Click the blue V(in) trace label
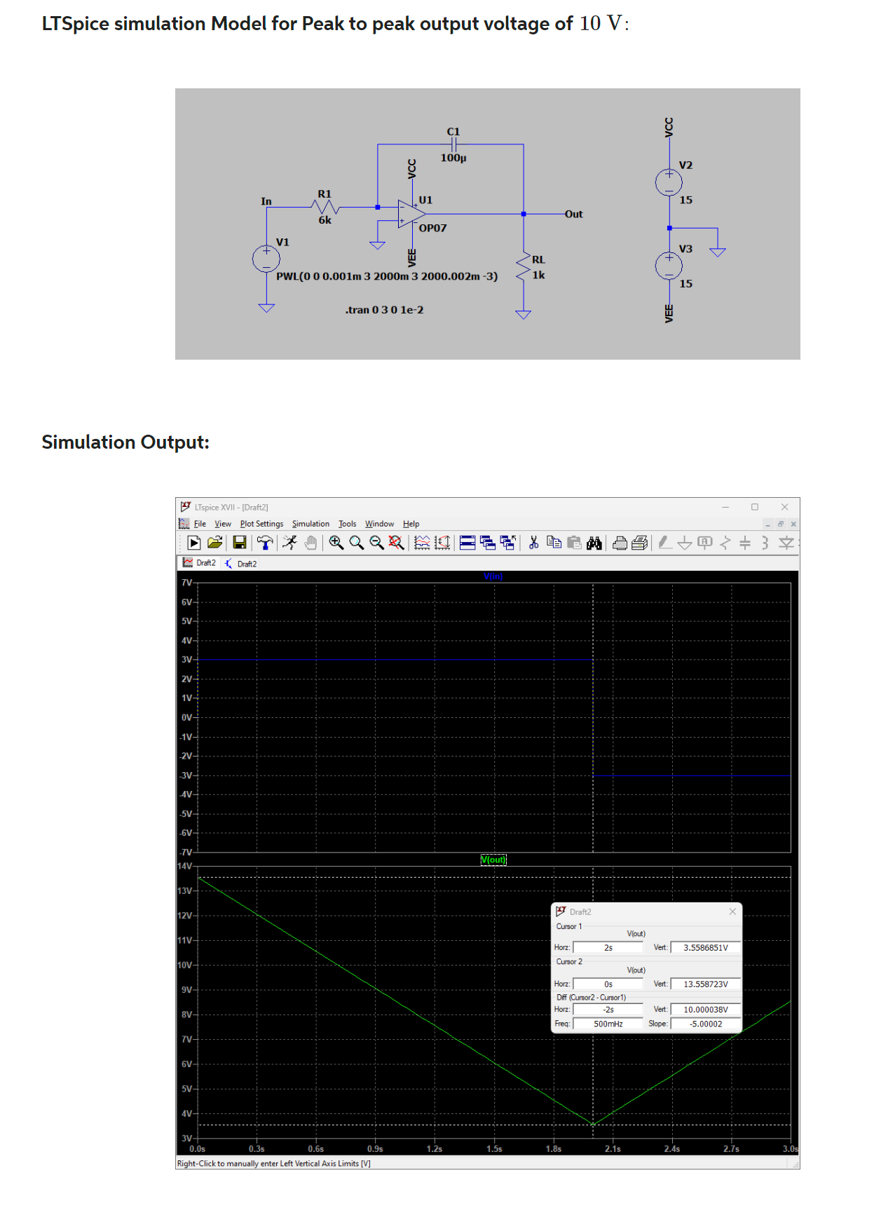Screen dimensions: 874x1220 pos(493,576)
